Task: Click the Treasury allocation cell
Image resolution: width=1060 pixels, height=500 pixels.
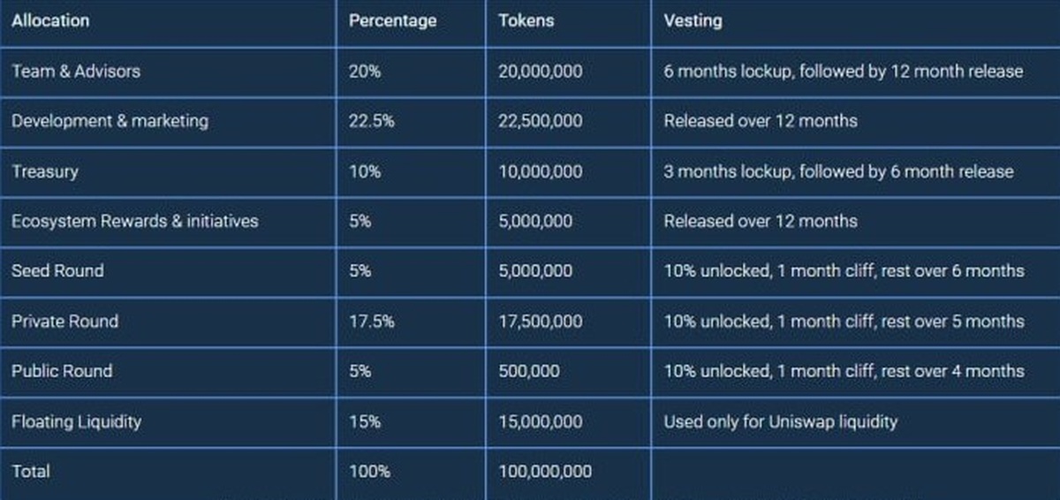Action: coord(45,171)
